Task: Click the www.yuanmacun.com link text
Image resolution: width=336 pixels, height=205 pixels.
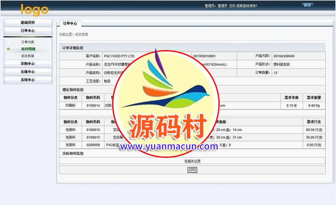Action: coord(168,147)
